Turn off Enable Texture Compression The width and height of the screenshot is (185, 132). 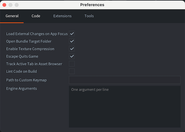tap(72, 49)
